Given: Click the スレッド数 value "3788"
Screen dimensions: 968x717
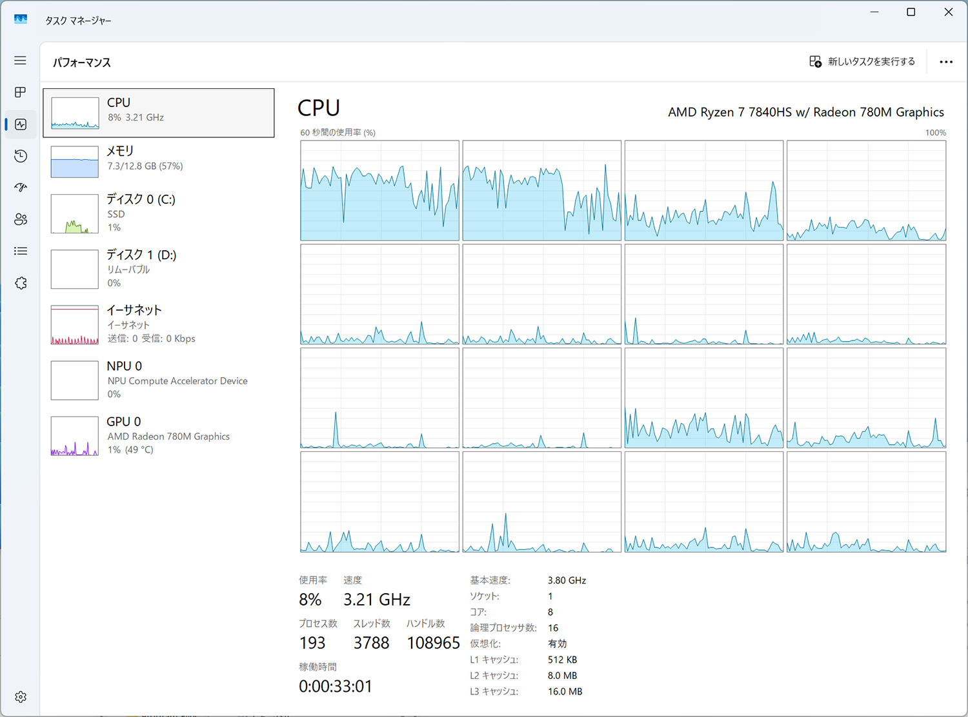Looking at the screenshot, I should [x=371, y=643].
